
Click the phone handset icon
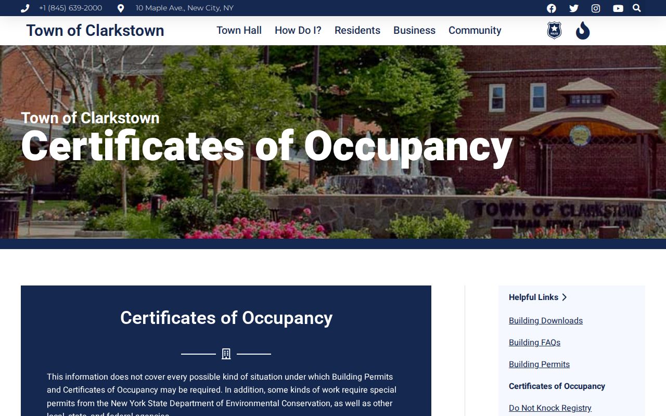(x=25, y=8)
